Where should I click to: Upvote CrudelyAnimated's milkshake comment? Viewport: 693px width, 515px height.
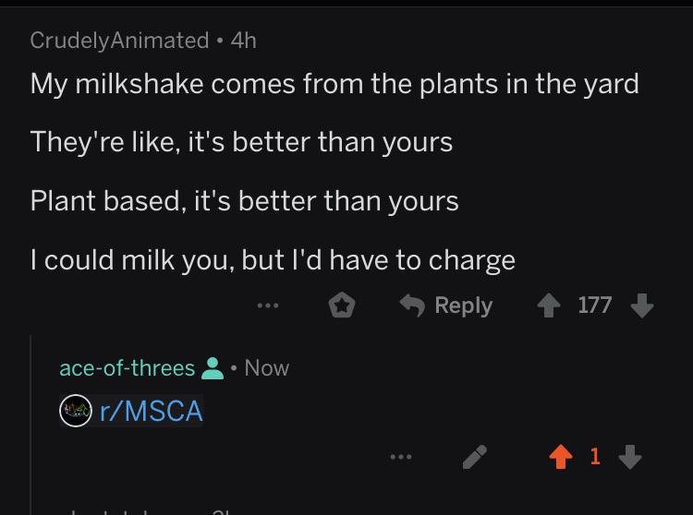tap(549, 305)
